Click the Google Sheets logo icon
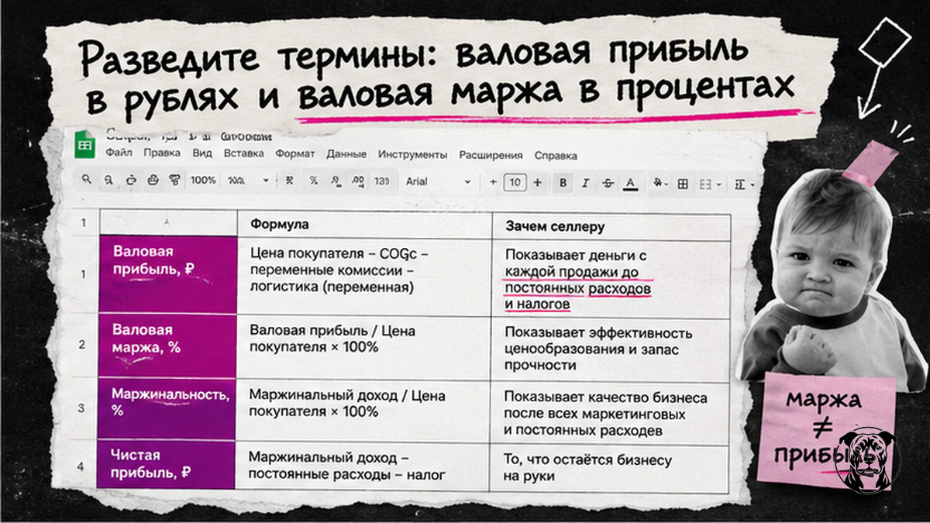Screen dimensions: 930x523 coord(84,144)
